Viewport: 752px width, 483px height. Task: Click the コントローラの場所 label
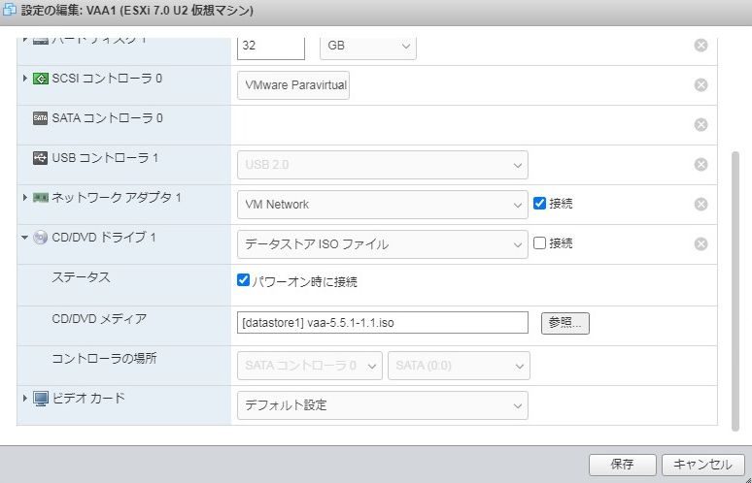click(x=104, y=358)
